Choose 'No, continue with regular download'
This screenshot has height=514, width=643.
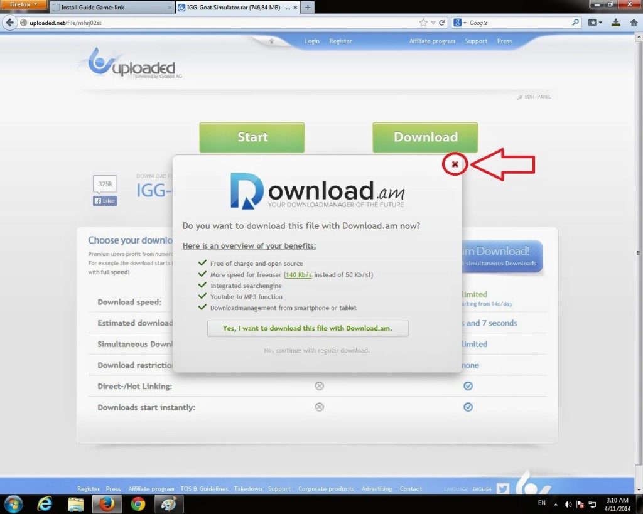pos(316,350)
